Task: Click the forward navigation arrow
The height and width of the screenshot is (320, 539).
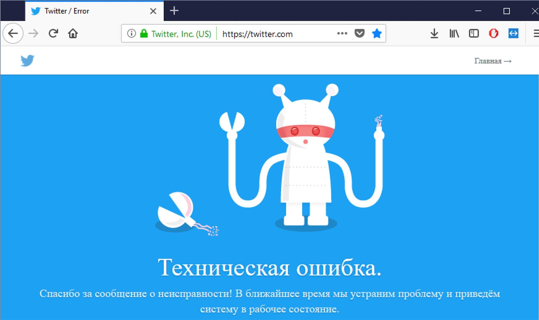Action: point(33,33)
